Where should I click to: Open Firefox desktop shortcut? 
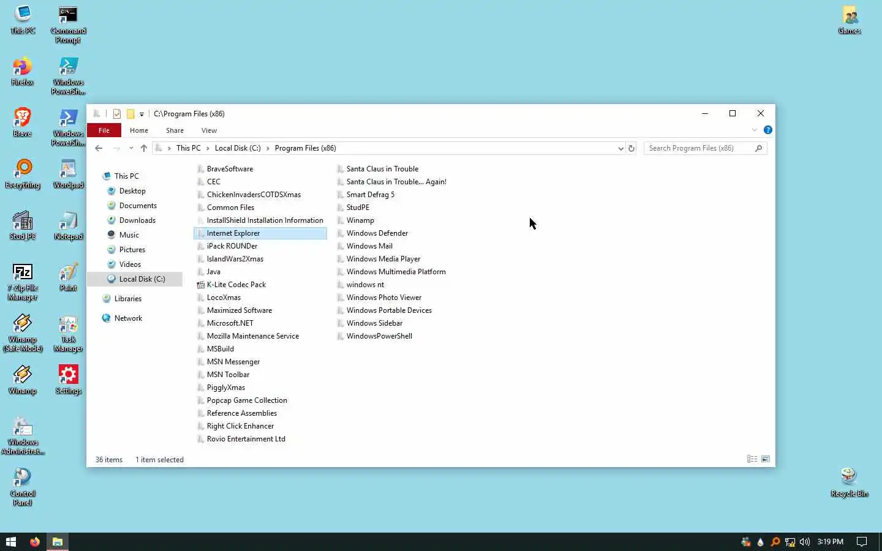click(23, 71)
